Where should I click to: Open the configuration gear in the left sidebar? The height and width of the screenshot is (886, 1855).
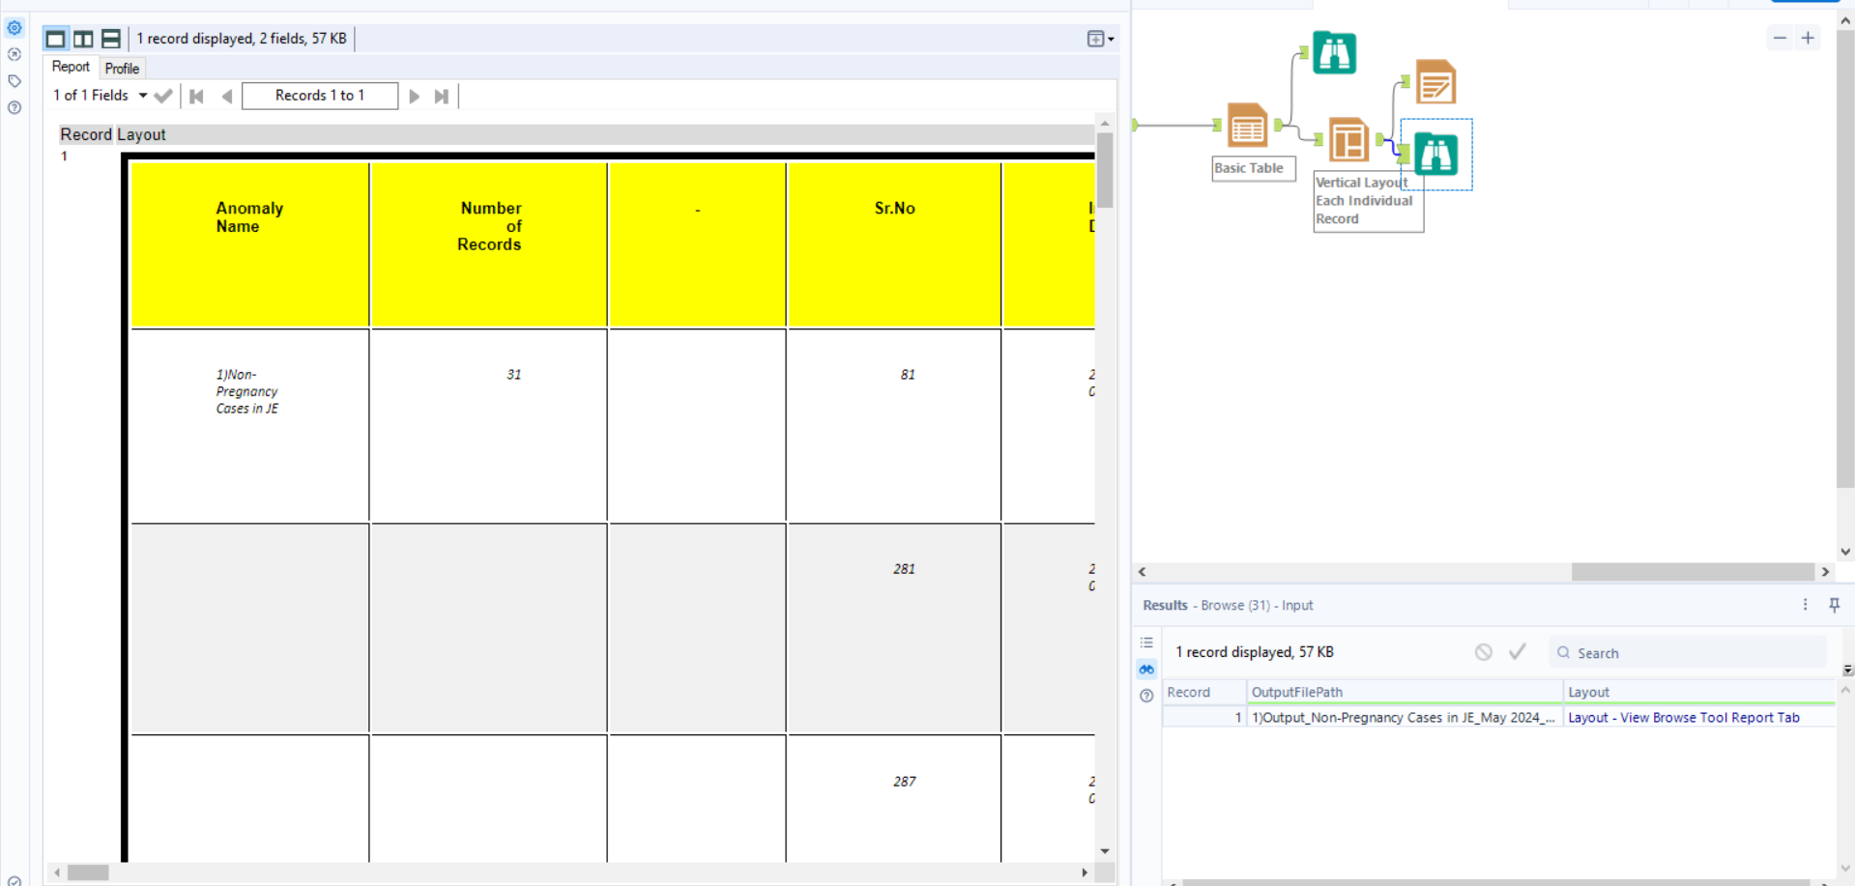tap(14, 28)
